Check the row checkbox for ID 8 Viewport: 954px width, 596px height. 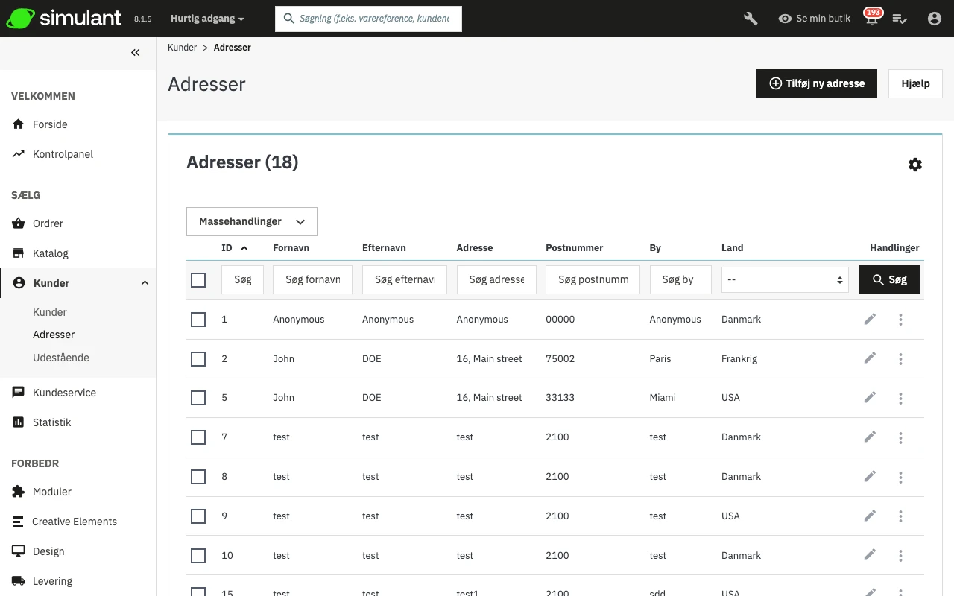pyautogui.click(x=198, y=477)
